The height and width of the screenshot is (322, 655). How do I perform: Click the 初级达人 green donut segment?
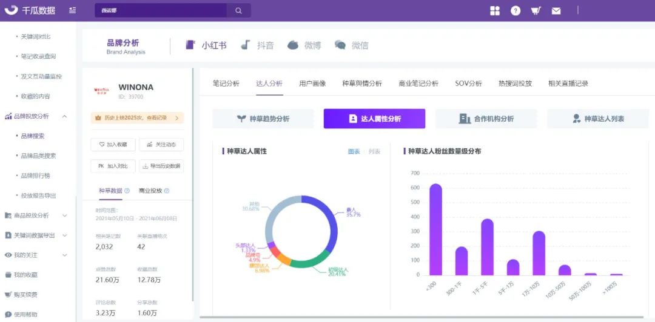click(x=309, y=263)
